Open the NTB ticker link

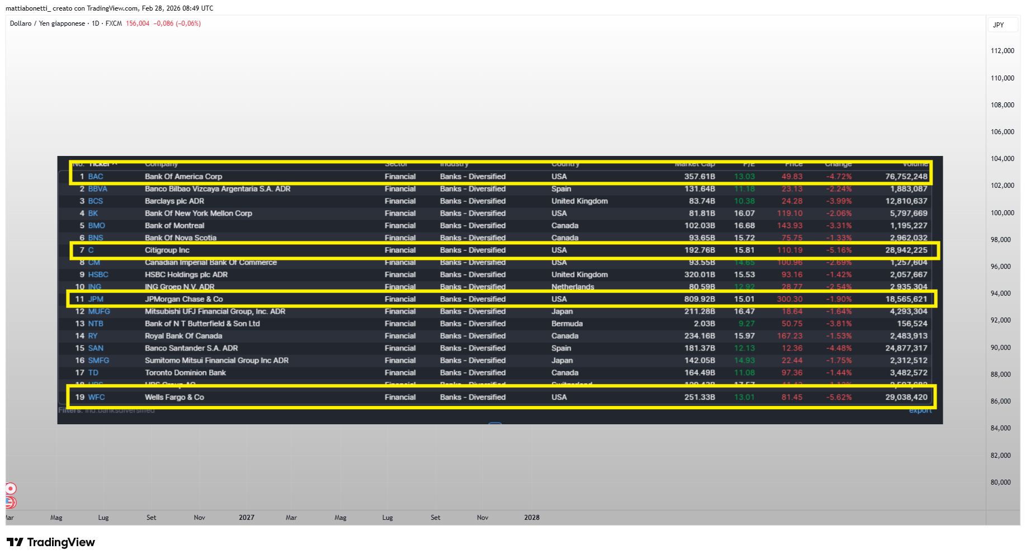click(96, 324)
